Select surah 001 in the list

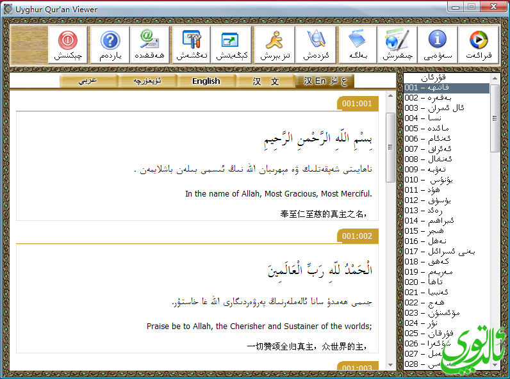[x=447, y=88]
